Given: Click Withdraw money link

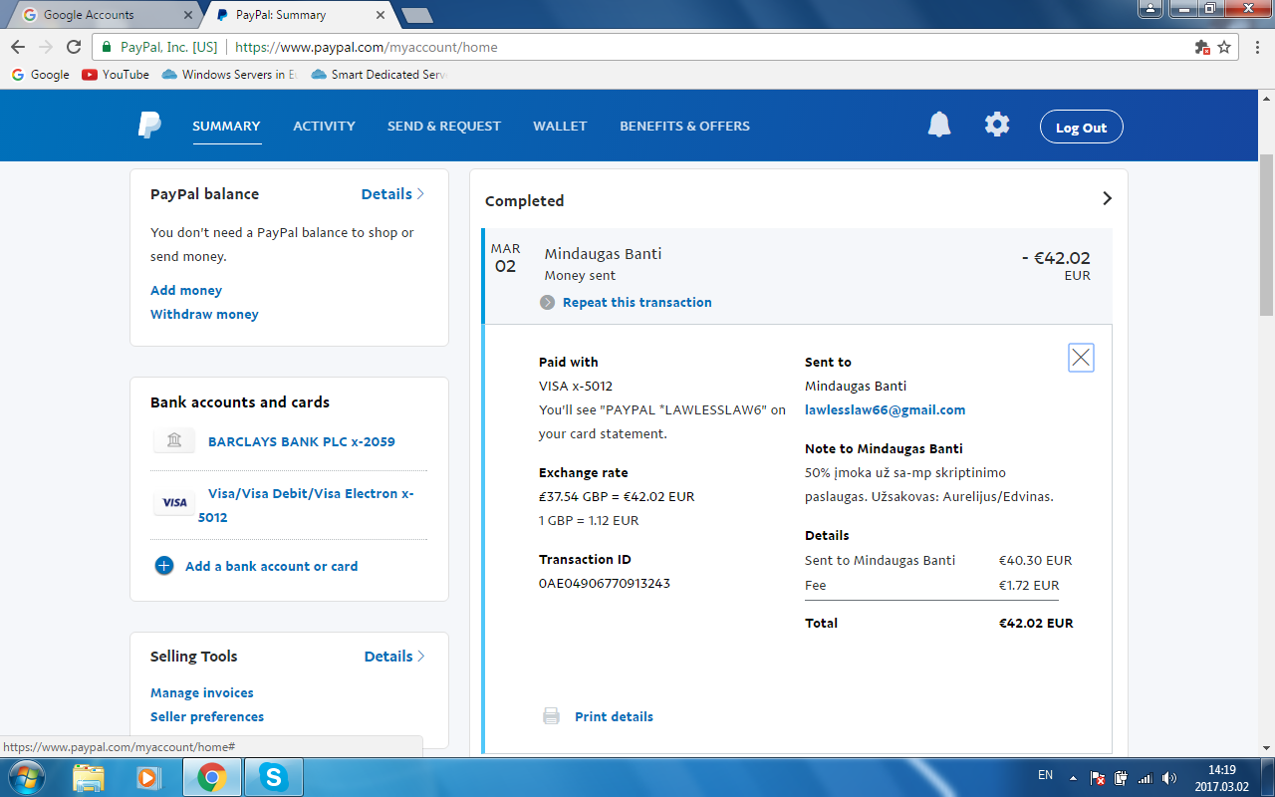Looking at the screenshot, I should click(204, 314).
